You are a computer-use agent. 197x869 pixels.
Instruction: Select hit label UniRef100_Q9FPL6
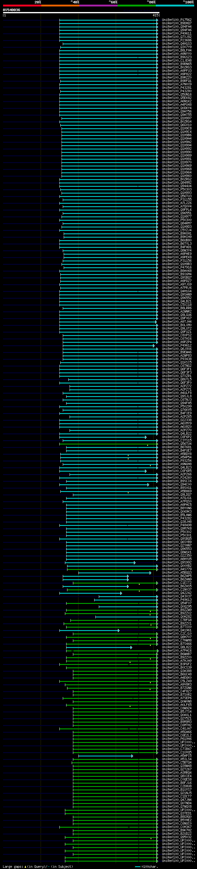[176, 210]
